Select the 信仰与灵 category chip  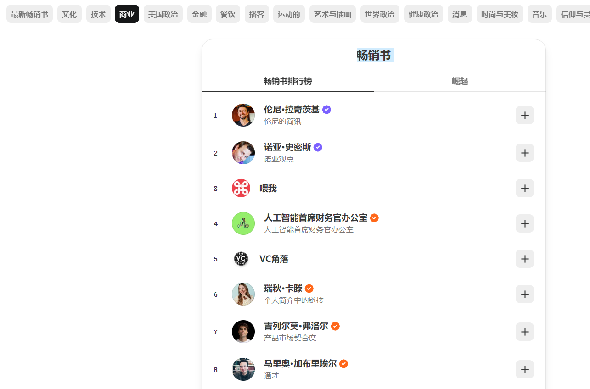pos(573,14)
